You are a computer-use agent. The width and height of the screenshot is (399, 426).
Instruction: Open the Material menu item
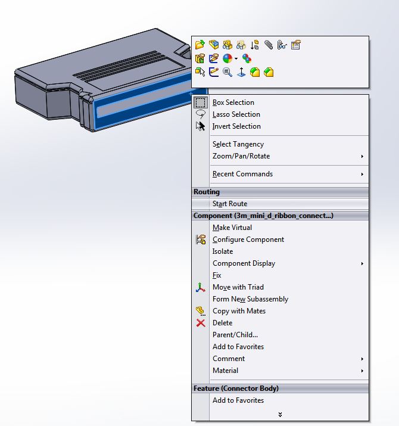[280, 371]
